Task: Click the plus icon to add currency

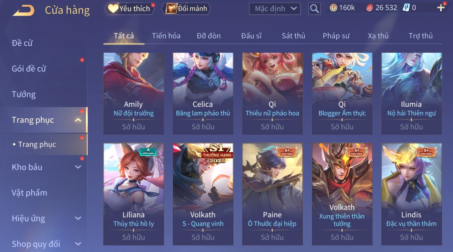Action: pyautogui.click(x=441, y=8)
